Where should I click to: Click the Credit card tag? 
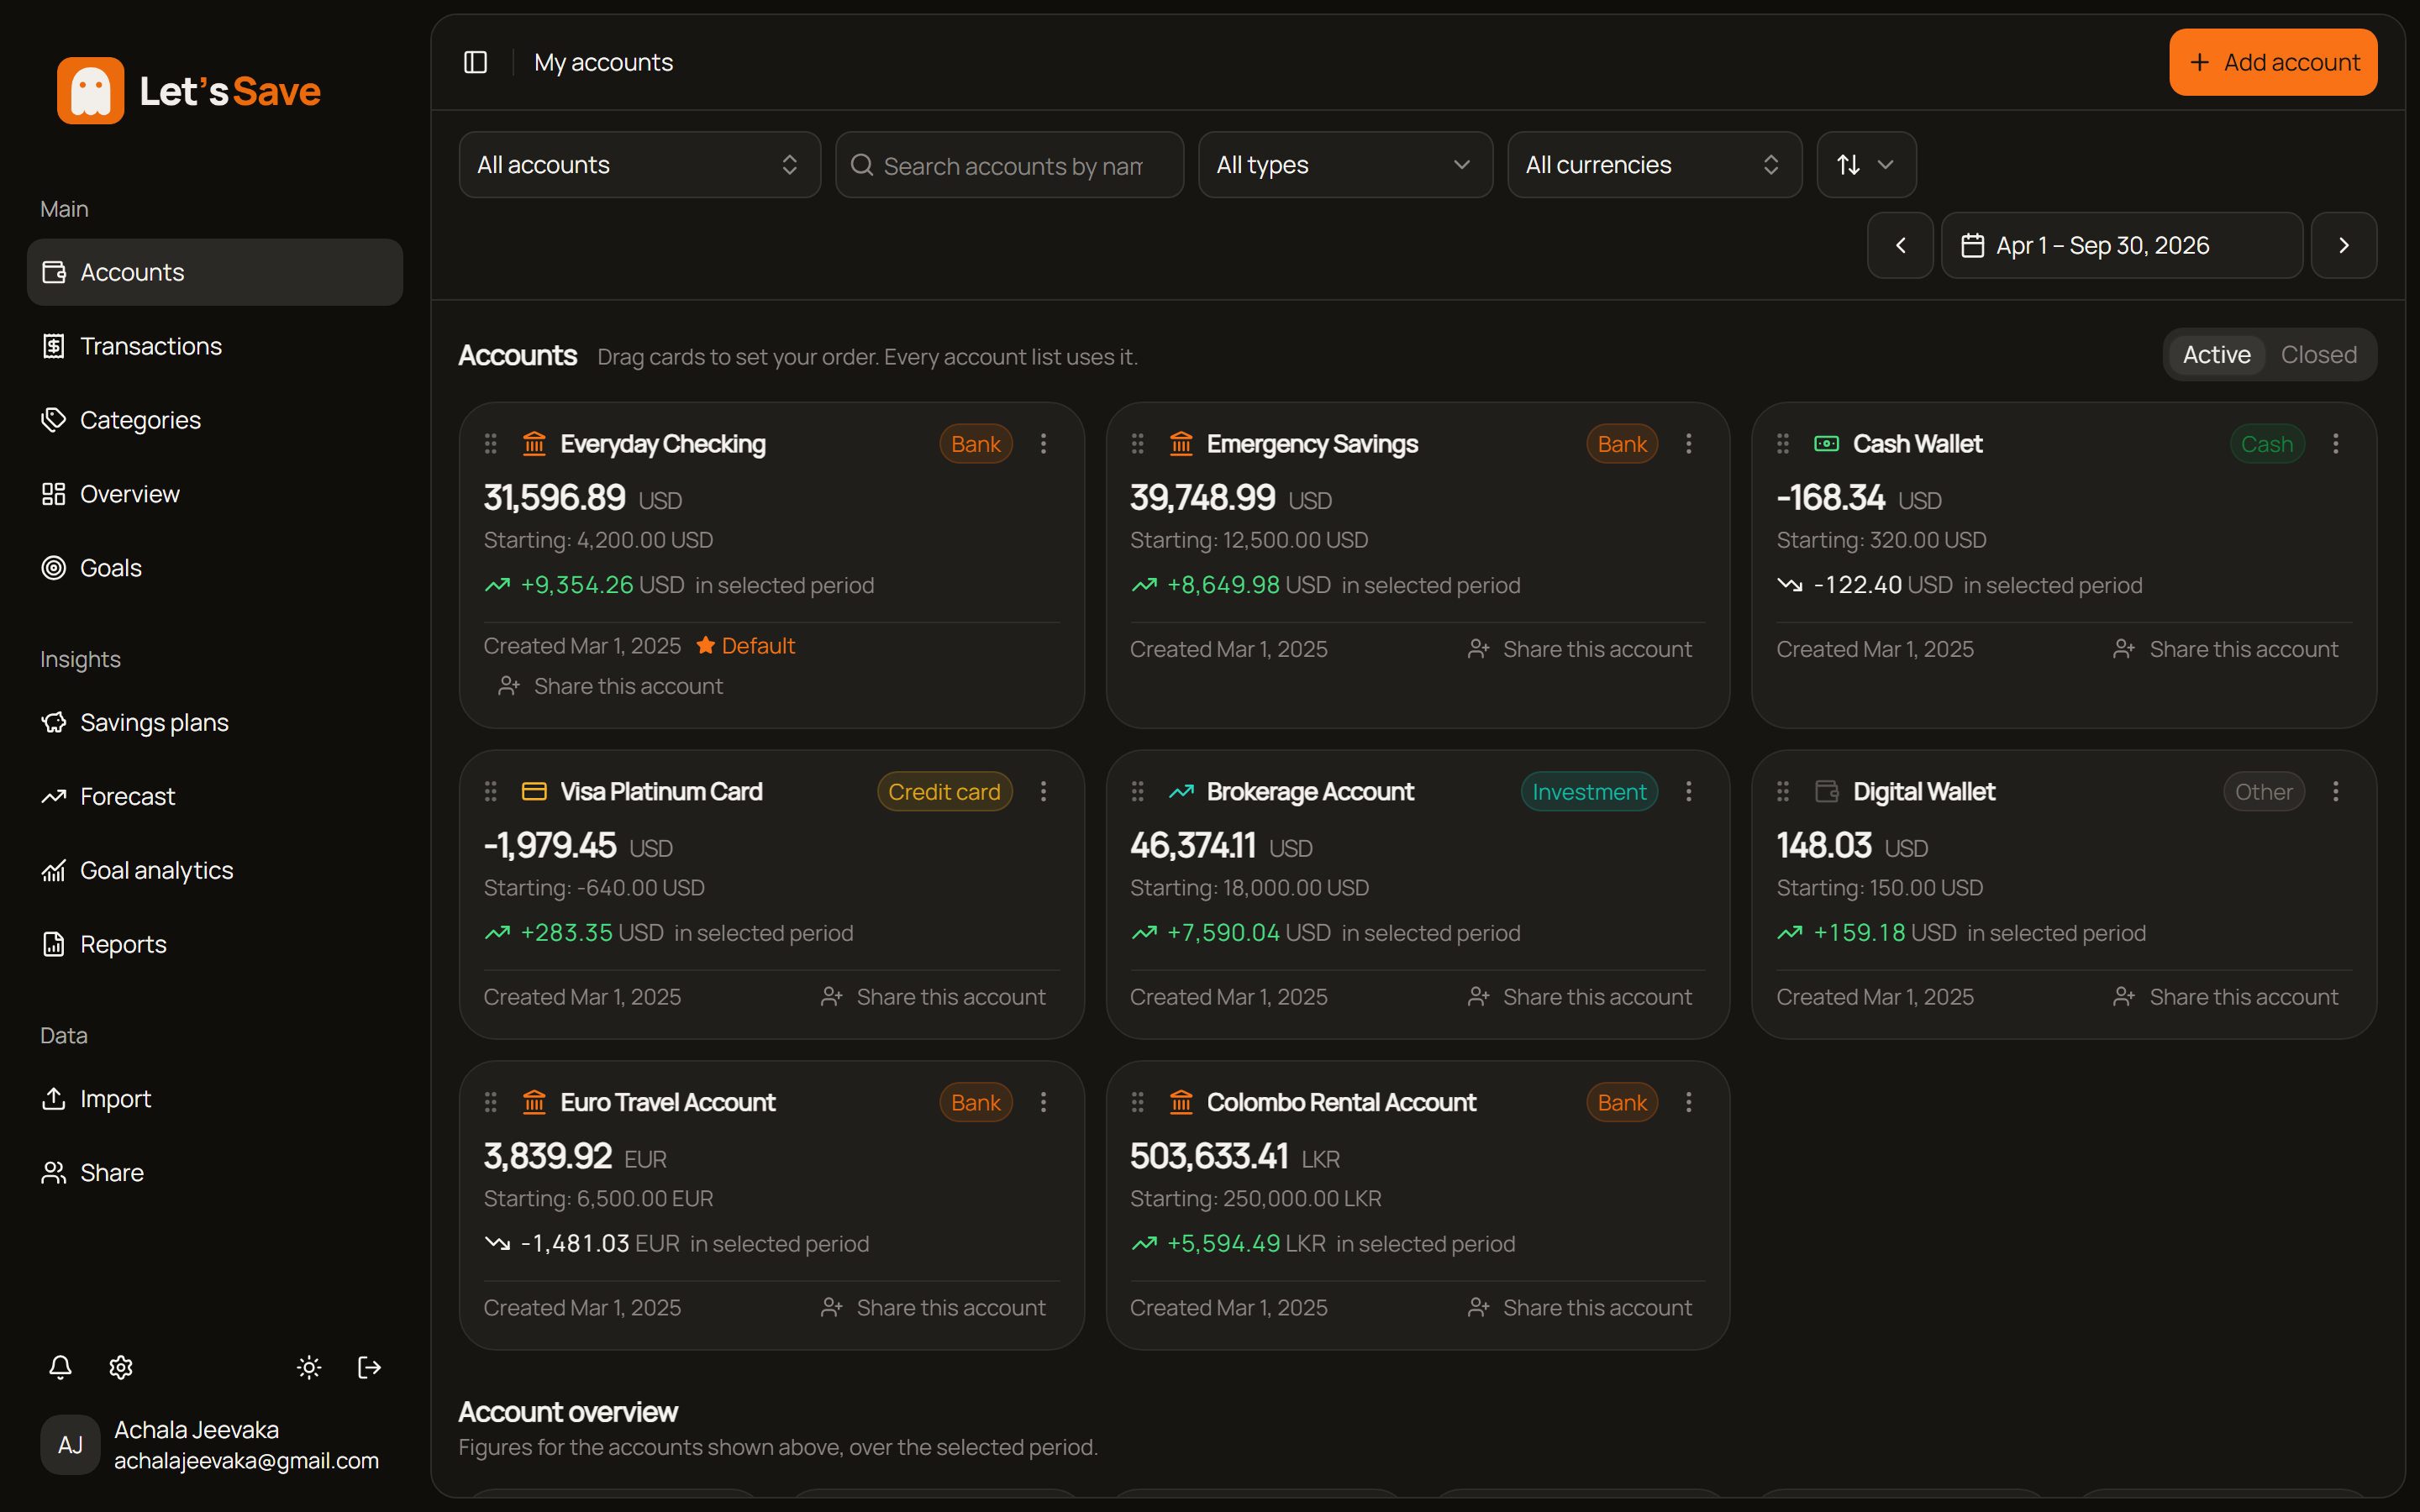pyautogui.click(x=944, y=791)
